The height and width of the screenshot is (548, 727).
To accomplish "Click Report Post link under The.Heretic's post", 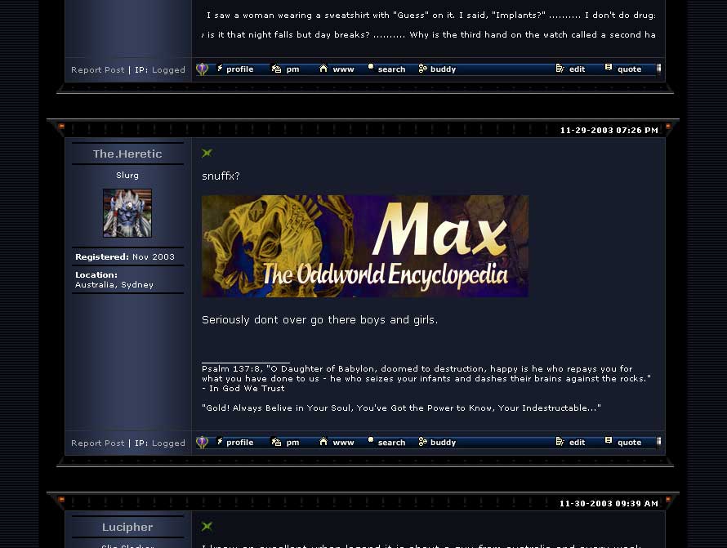I will tap(98, 443).
